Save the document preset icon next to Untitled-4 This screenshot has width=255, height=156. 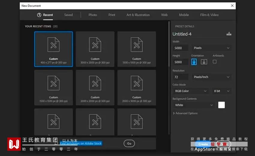pos(229,34)
